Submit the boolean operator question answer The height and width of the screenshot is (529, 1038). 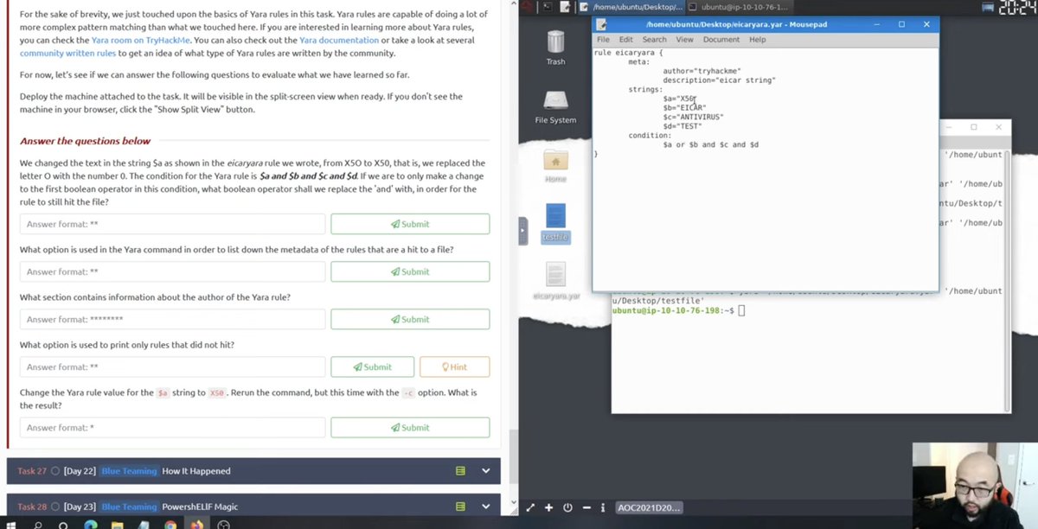click(410, 224)
